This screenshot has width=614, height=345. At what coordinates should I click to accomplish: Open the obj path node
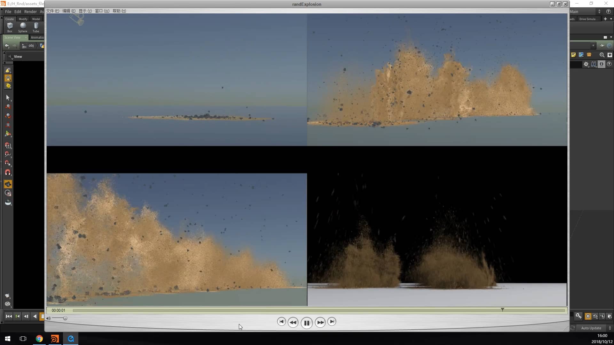point(28,46)
